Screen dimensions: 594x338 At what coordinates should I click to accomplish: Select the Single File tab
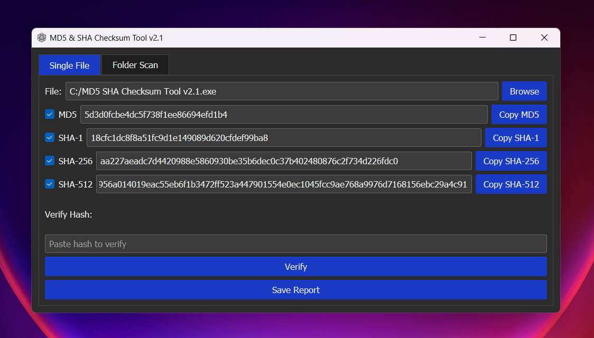coord(69,65)
